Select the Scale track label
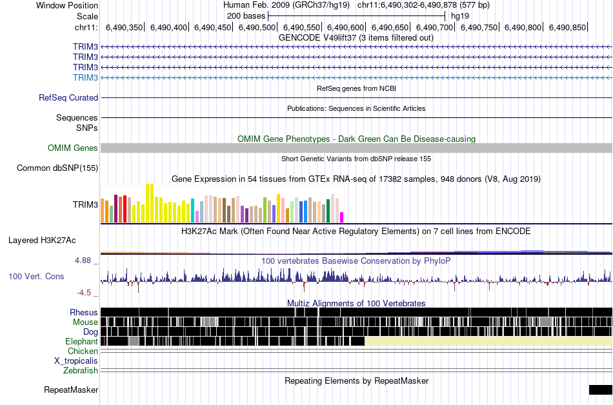Image resolution: width=613 pixels, height=405 pixels. click(87, 16)
